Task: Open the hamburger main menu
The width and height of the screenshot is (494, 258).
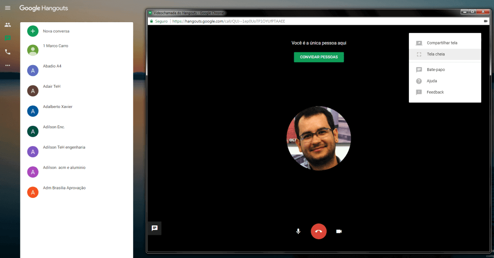Action: click(7, 8)
